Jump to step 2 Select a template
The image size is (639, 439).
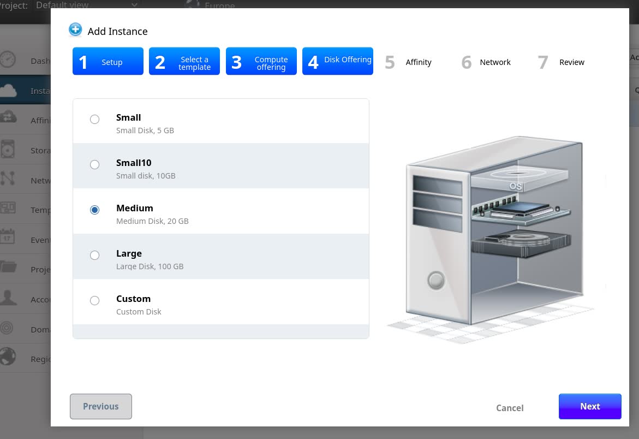(x=184, y=61)
